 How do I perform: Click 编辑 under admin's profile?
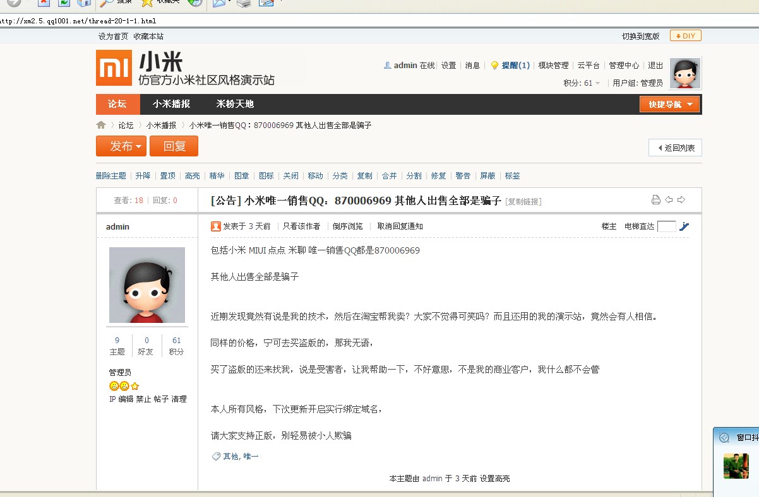[x=126, y=399]
